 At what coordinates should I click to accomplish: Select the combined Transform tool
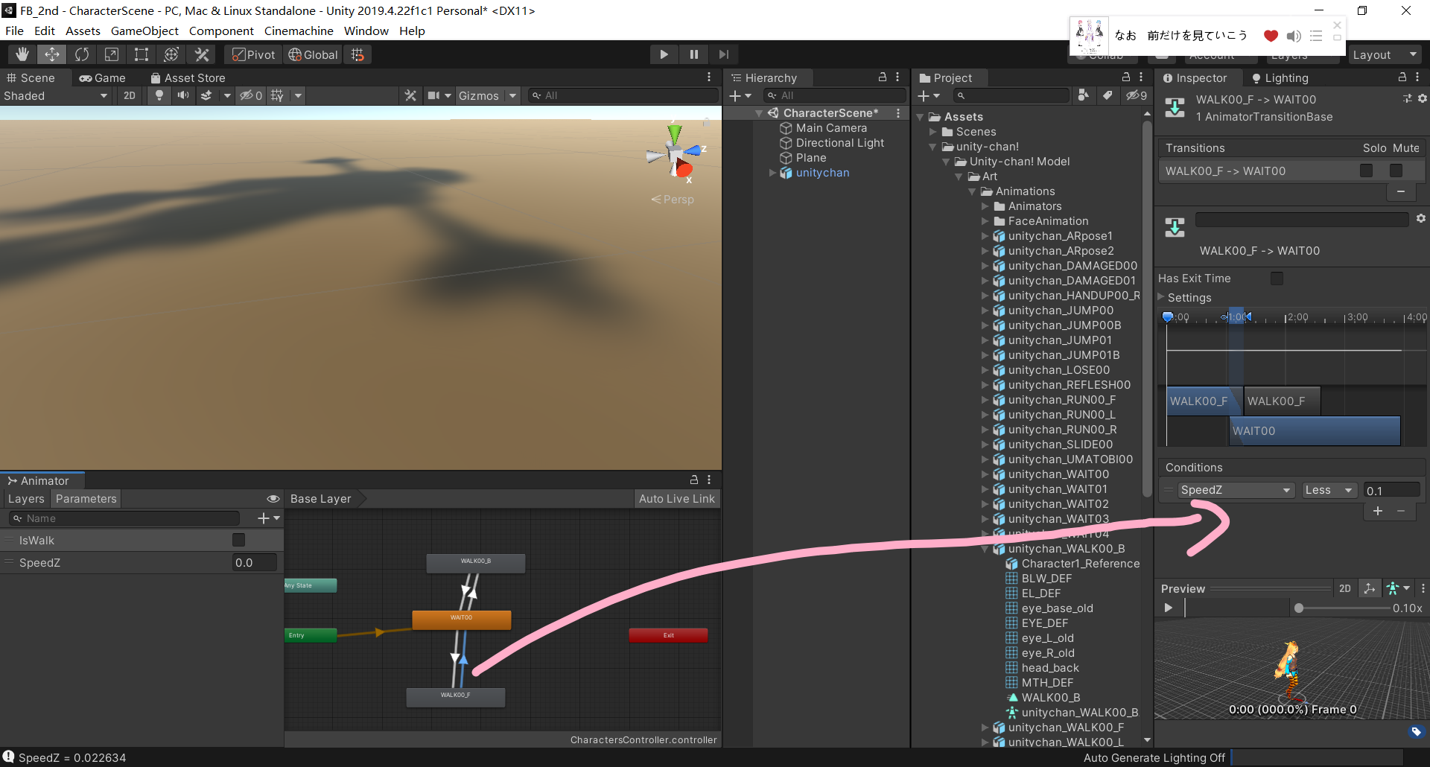point(171,54)
